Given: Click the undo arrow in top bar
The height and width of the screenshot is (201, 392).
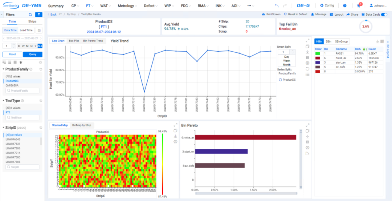Looking at the screenshot, I should pos(277,6).
